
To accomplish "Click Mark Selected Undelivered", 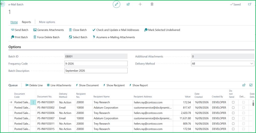I will pos(162,30).
